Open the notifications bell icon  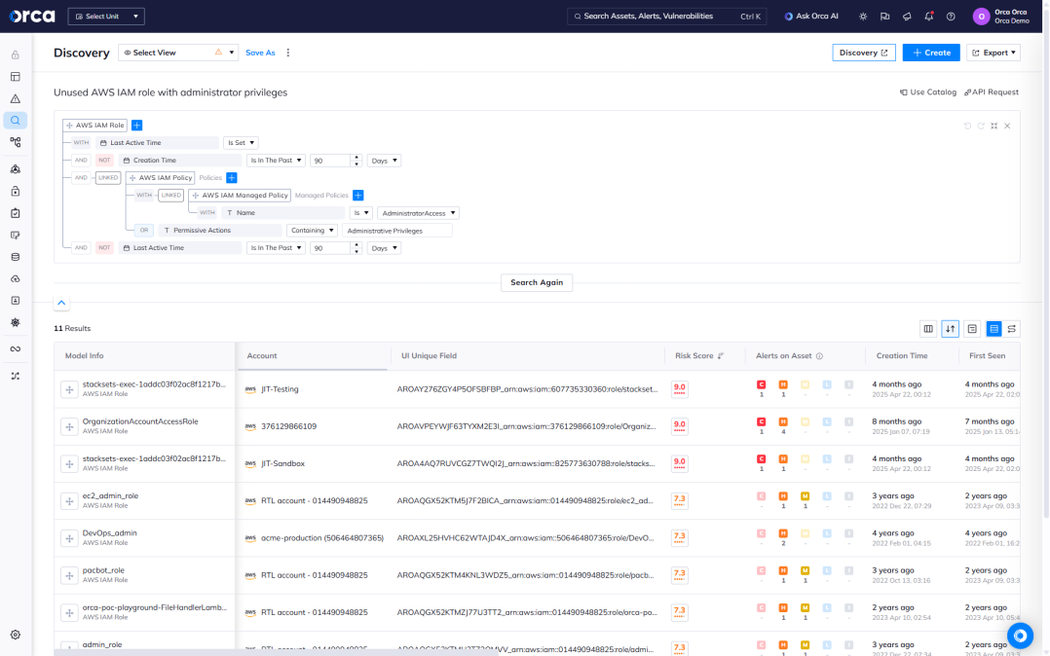[x=929, y=17]
